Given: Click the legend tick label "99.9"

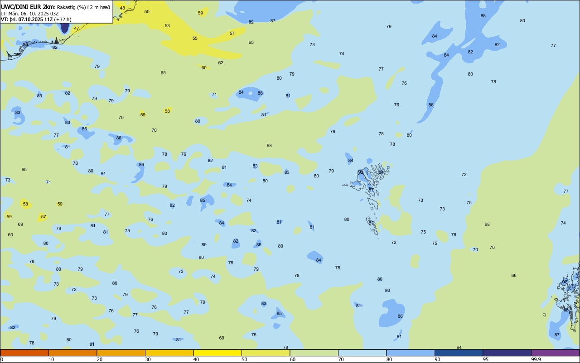Looking at the screenshot, I should point(536,359).
